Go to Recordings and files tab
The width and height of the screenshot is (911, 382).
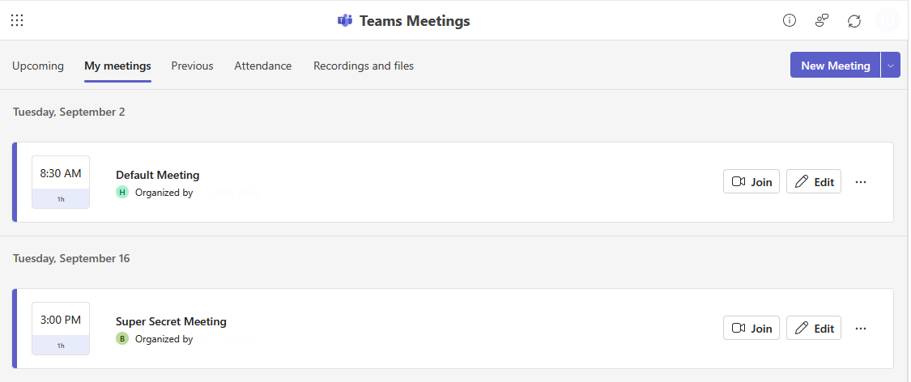point(364,66)
